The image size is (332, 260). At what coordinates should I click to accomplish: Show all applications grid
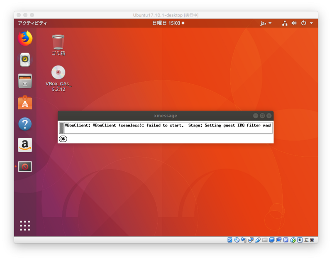pos(25,226)
